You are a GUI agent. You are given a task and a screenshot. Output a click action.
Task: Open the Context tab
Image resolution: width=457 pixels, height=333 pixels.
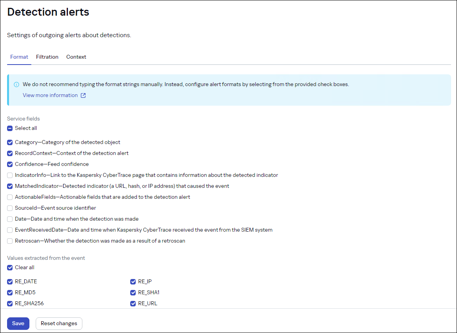click(76, 57)
